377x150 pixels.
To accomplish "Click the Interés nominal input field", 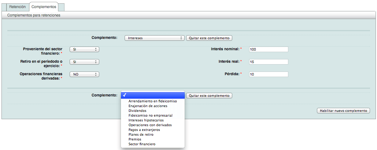I will pyautogui.click(x=268, y=50).
